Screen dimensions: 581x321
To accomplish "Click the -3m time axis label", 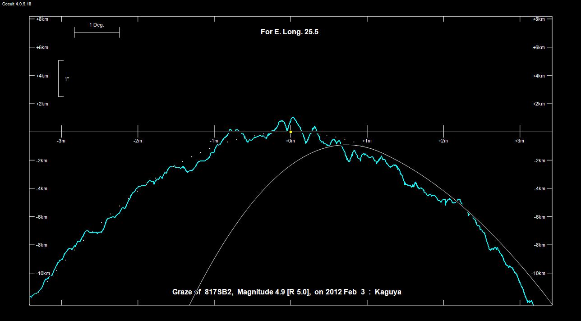I will click(x=61, y=141).
